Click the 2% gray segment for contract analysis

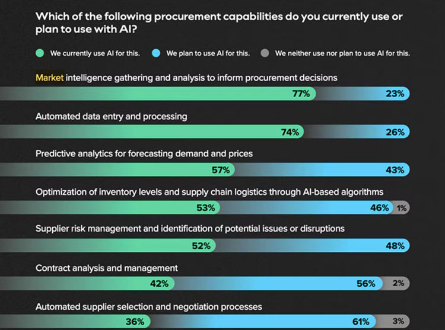click(x=398, y=284)
